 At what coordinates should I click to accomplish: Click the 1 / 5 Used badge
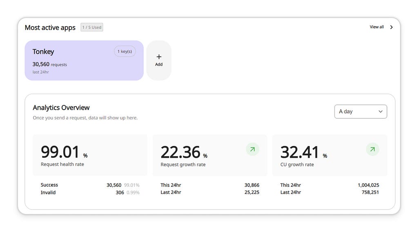92,27
